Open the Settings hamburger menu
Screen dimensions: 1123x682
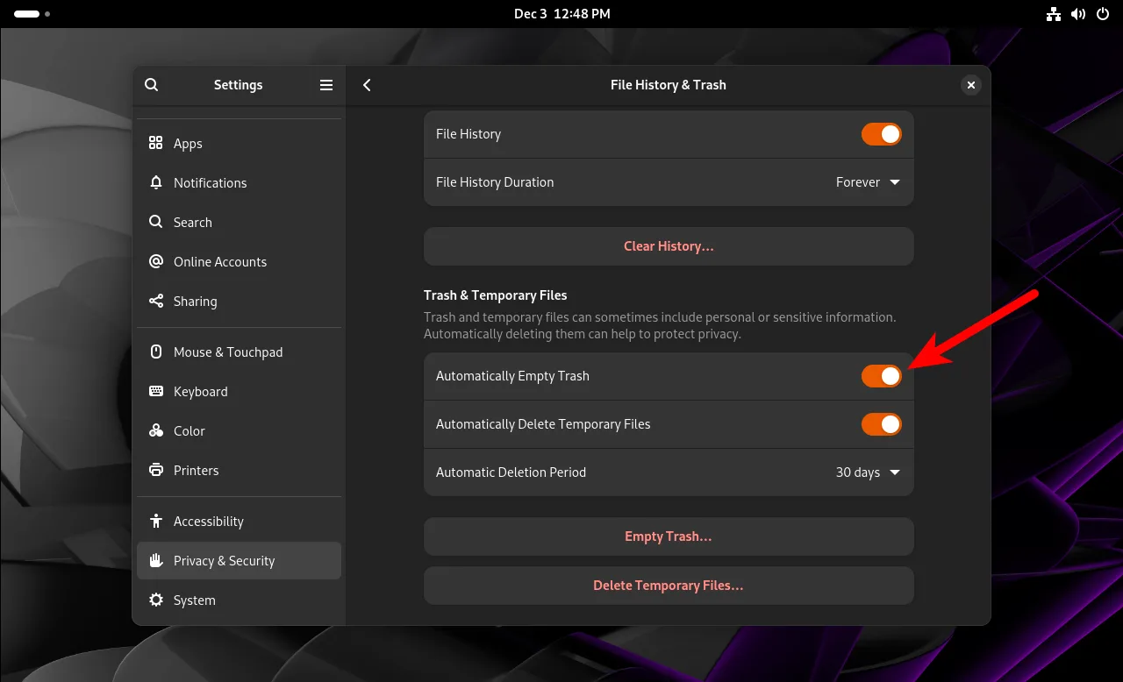coord(326,85)
